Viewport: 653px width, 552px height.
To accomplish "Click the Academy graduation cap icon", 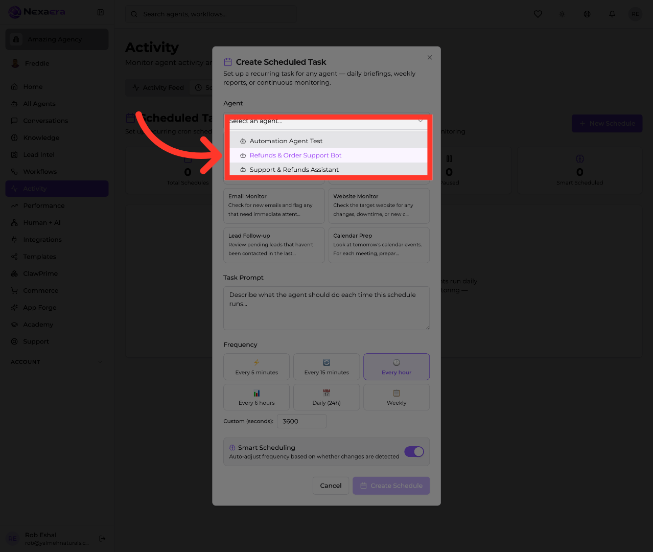I will coord(14,325).
